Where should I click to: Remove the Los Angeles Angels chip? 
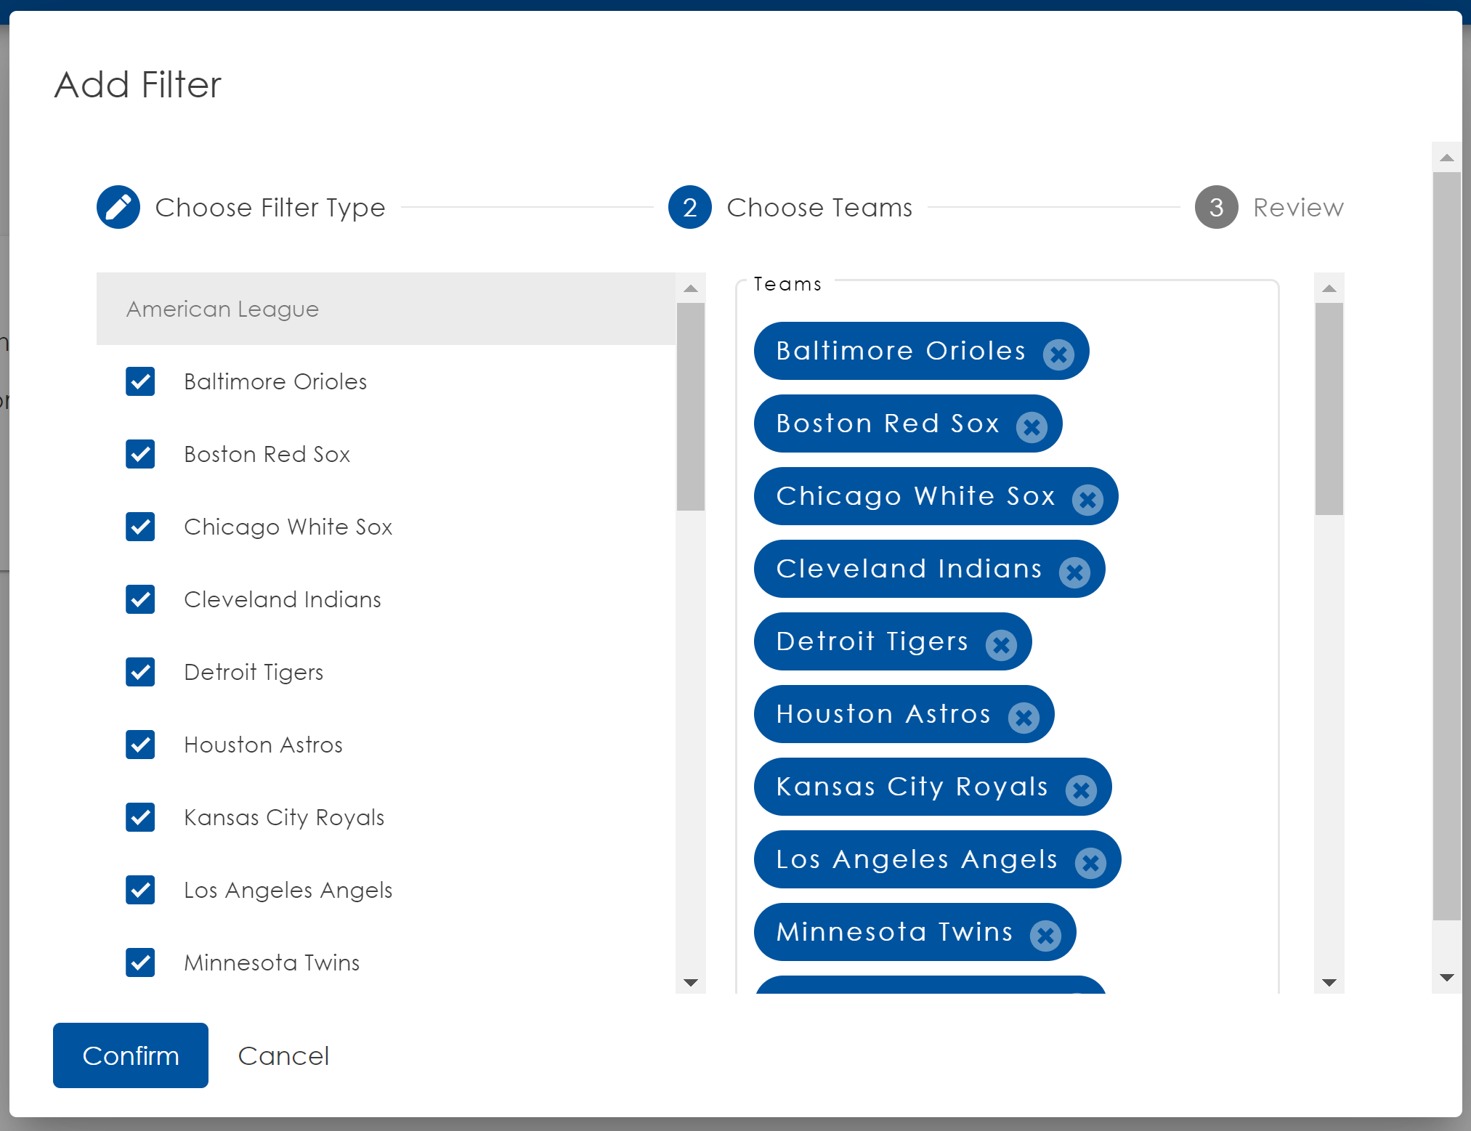[x=1090, y=863]
